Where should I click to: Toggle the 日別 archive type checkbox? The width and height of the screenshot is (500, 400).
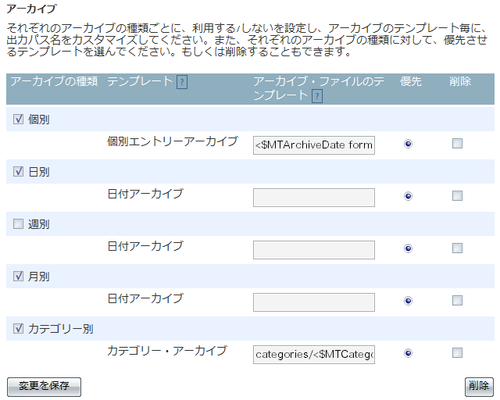[x=19, y=172]
